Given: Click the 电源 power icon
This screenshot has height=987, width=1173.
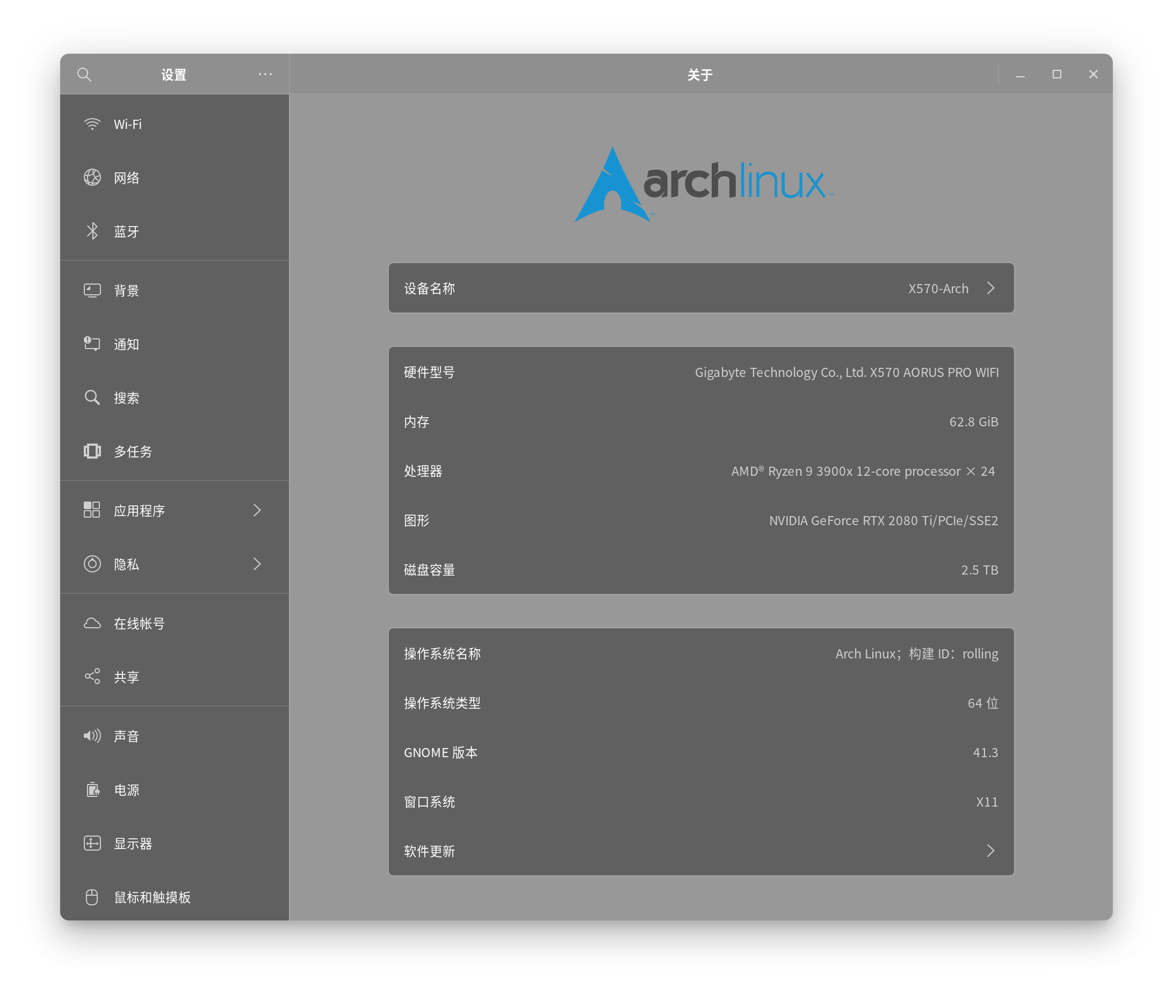Looking at the screenshot, I should (x=92, y=789).
